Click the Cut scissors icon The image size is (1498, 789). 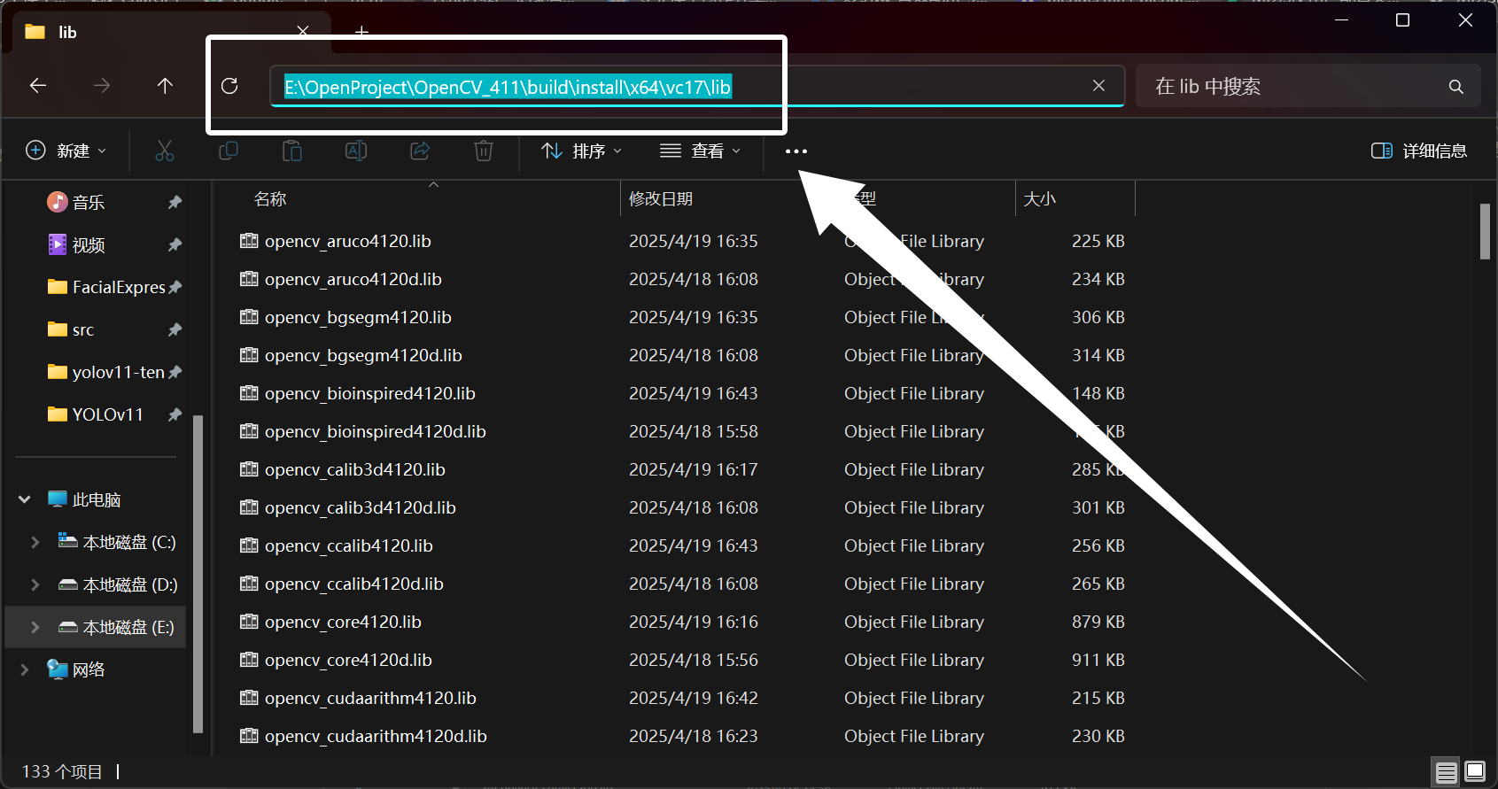[165, 151]
